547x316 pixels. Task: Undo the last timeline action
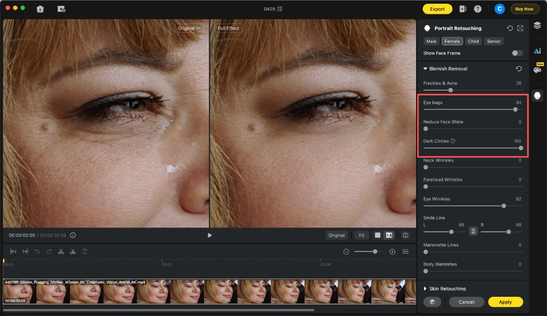[37, 252]
